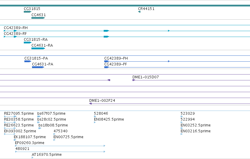Image resolution: width=250 pixels, height=159 pixels.
Task: Select the EN03252.5prime EST label
Action: coord(196,125)
